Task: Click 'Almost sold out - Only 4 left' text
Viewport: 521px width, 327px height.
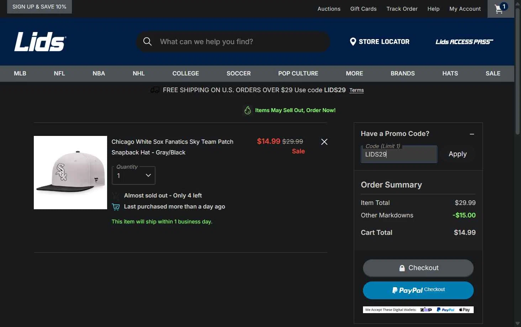Action: pos(163,196)
